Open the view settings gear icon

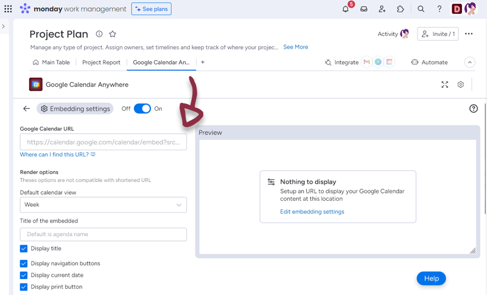(461, 85)
